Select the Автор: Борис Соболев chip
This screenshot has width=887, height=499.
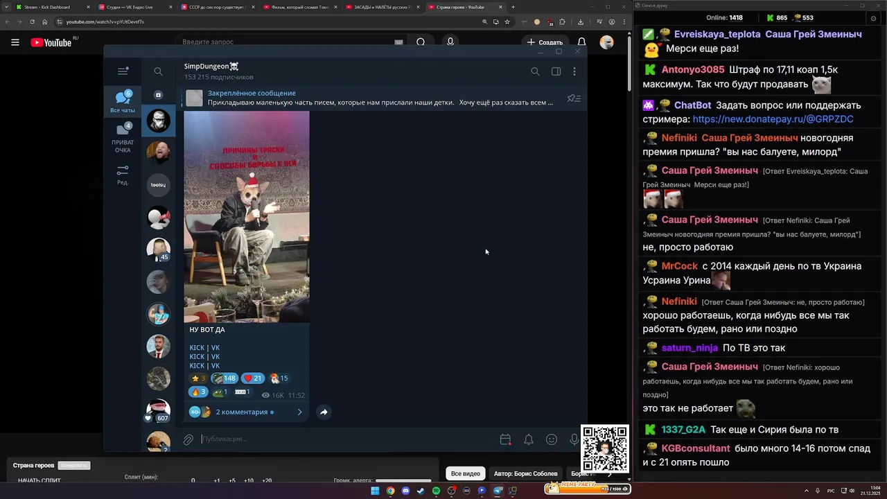click(525, 473)
